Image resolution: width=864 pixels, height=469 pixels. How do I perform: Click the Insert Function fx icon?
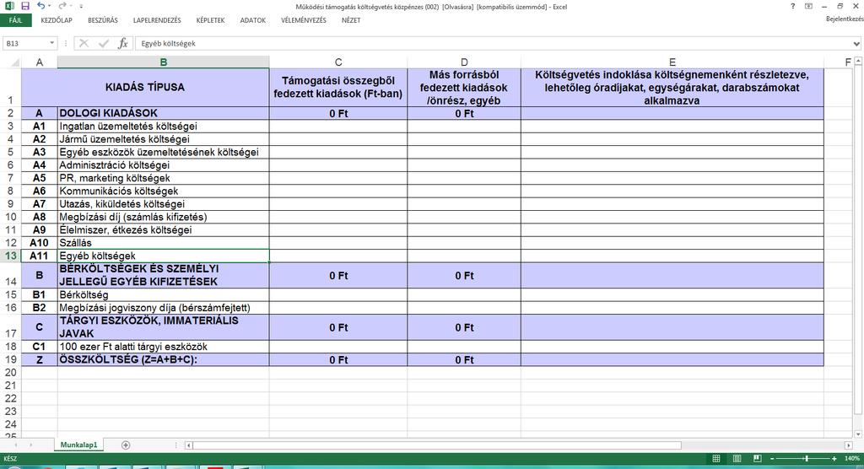pos(123,43)
